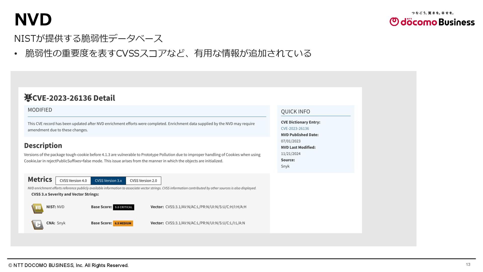Click the NIST: NVD source label
This screenshot has width=483, height=272.
coord(55,207)
